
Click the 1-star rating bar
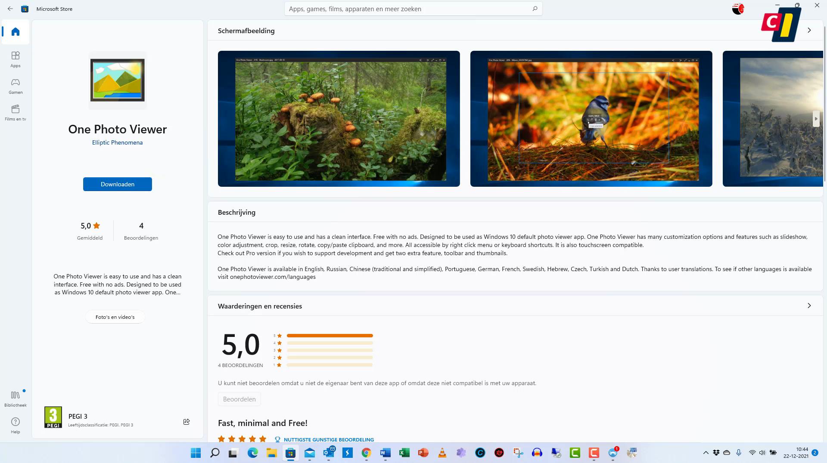330,365
